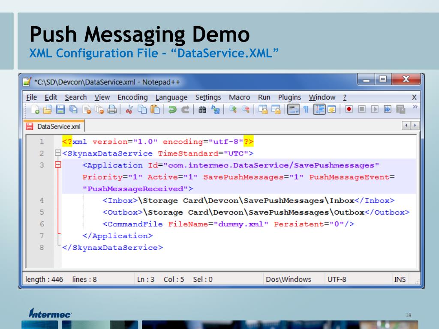Screen dimensions: 439x329
Task: Click the tab bar scroll-right arrow
Action: (415, 126)
